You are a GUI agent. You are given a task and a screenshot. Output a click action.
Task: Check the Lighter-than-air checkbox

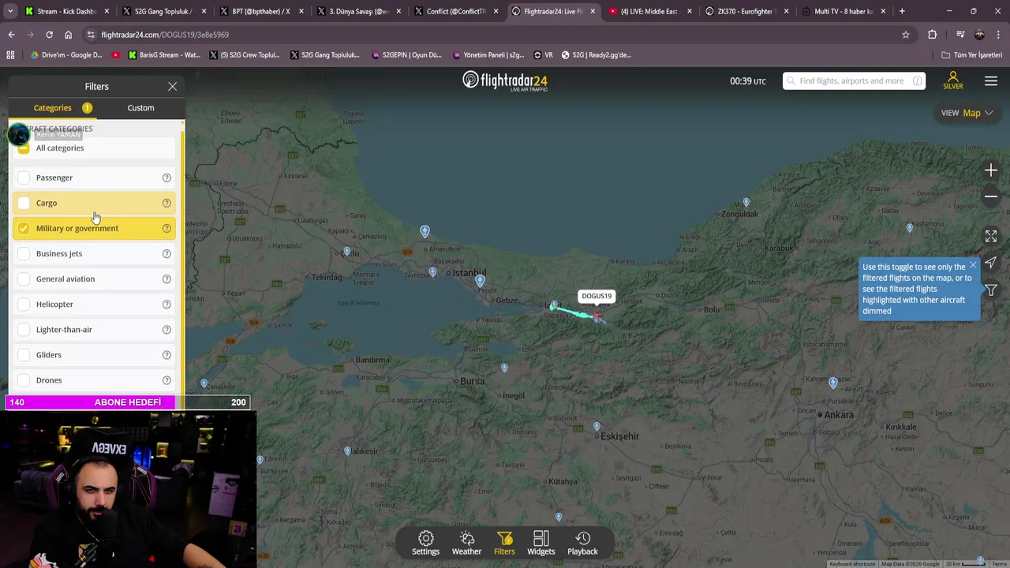pyautogui.click(x=24, y=329)
